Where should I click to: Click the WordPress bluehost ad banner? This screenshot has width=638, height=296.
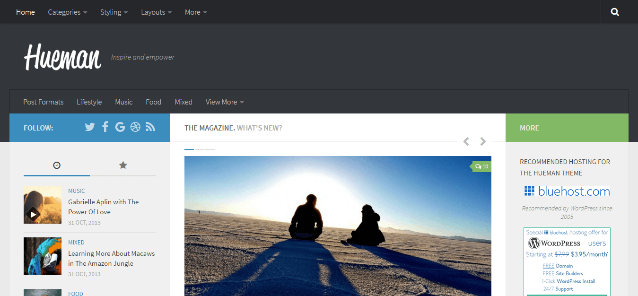click(x=567, y=262)
